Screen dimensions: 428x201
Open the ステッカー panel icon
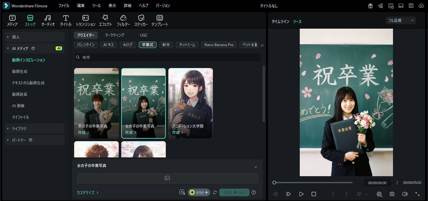(x=141, y=20)
